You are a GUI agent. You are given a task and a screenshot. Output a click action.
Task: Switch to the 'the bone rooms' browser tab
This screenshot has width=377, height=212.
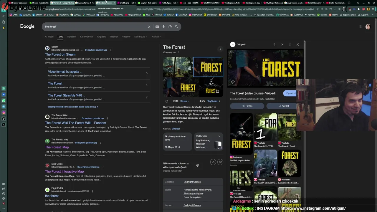[x=105, y=3]
